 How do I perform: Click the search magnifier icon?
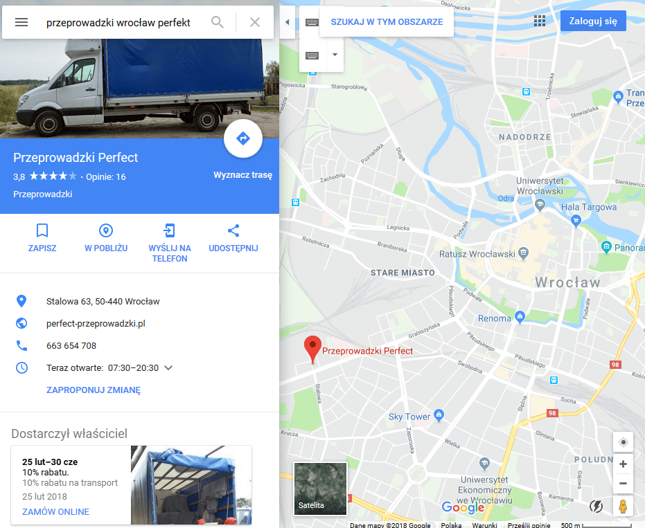[x=218, y=21]
